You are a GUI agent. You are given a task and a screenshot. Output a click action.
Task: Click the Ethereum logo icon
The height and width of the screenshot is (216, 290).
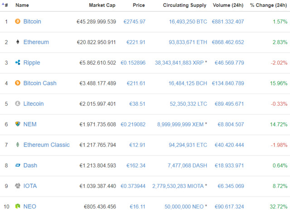(x=18, y=42)
